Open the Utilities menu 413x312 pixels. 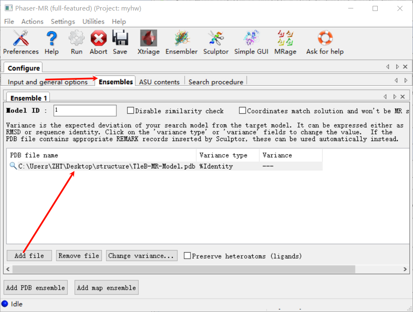93,21
